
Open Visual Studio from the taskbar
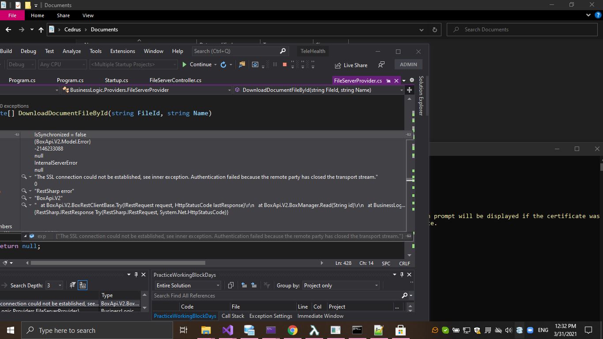(228, 330)
